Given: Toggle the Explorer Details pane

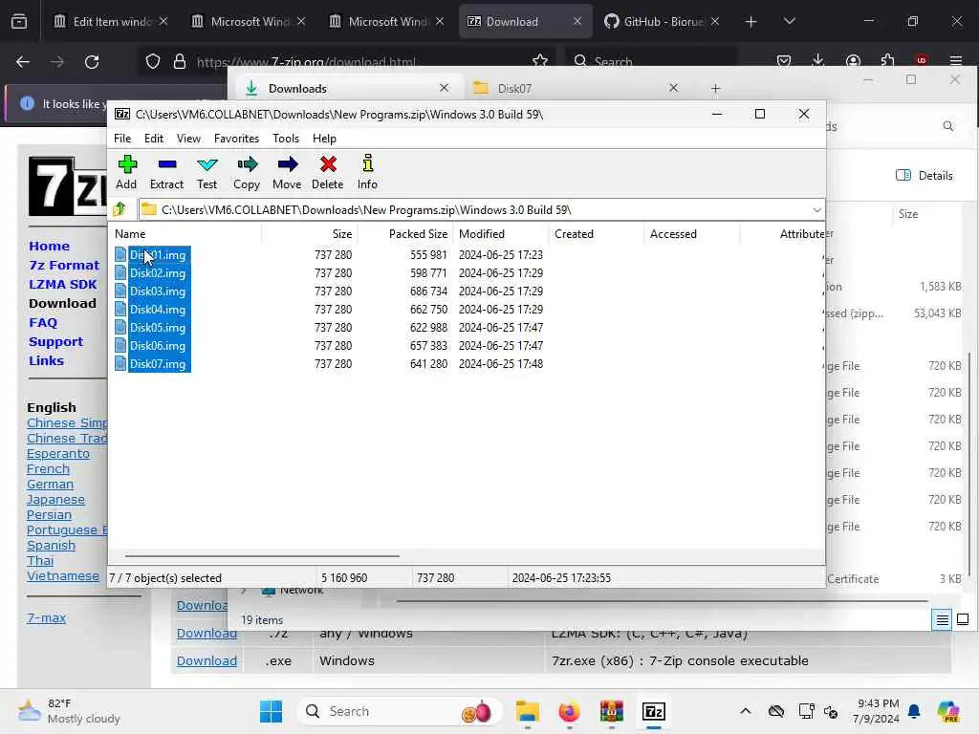Looking at the screenshot, I should (x=925, y=176).
